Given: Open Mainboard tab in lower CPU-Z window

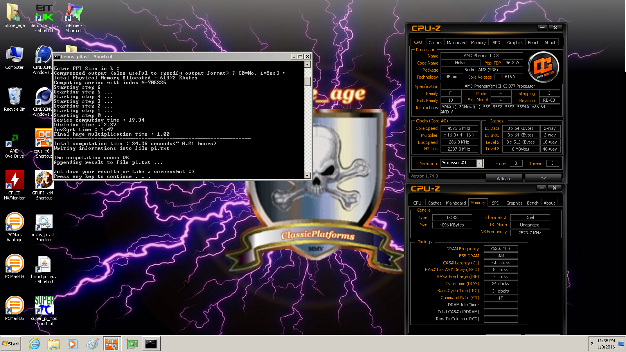Looking at the screenshot, I should point(456,203).
